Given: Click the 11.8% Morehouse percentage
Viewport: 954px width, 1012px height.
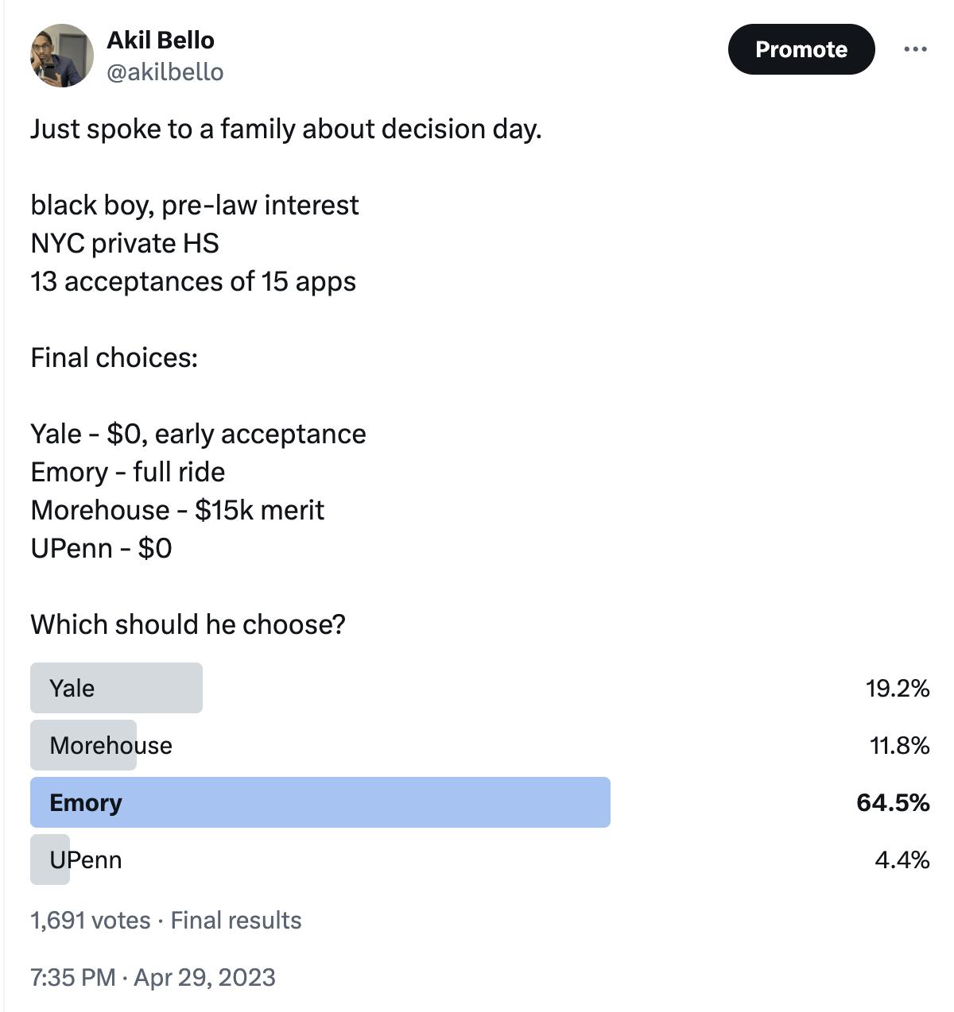Looking at the screenshot, I should pos(899,745).
